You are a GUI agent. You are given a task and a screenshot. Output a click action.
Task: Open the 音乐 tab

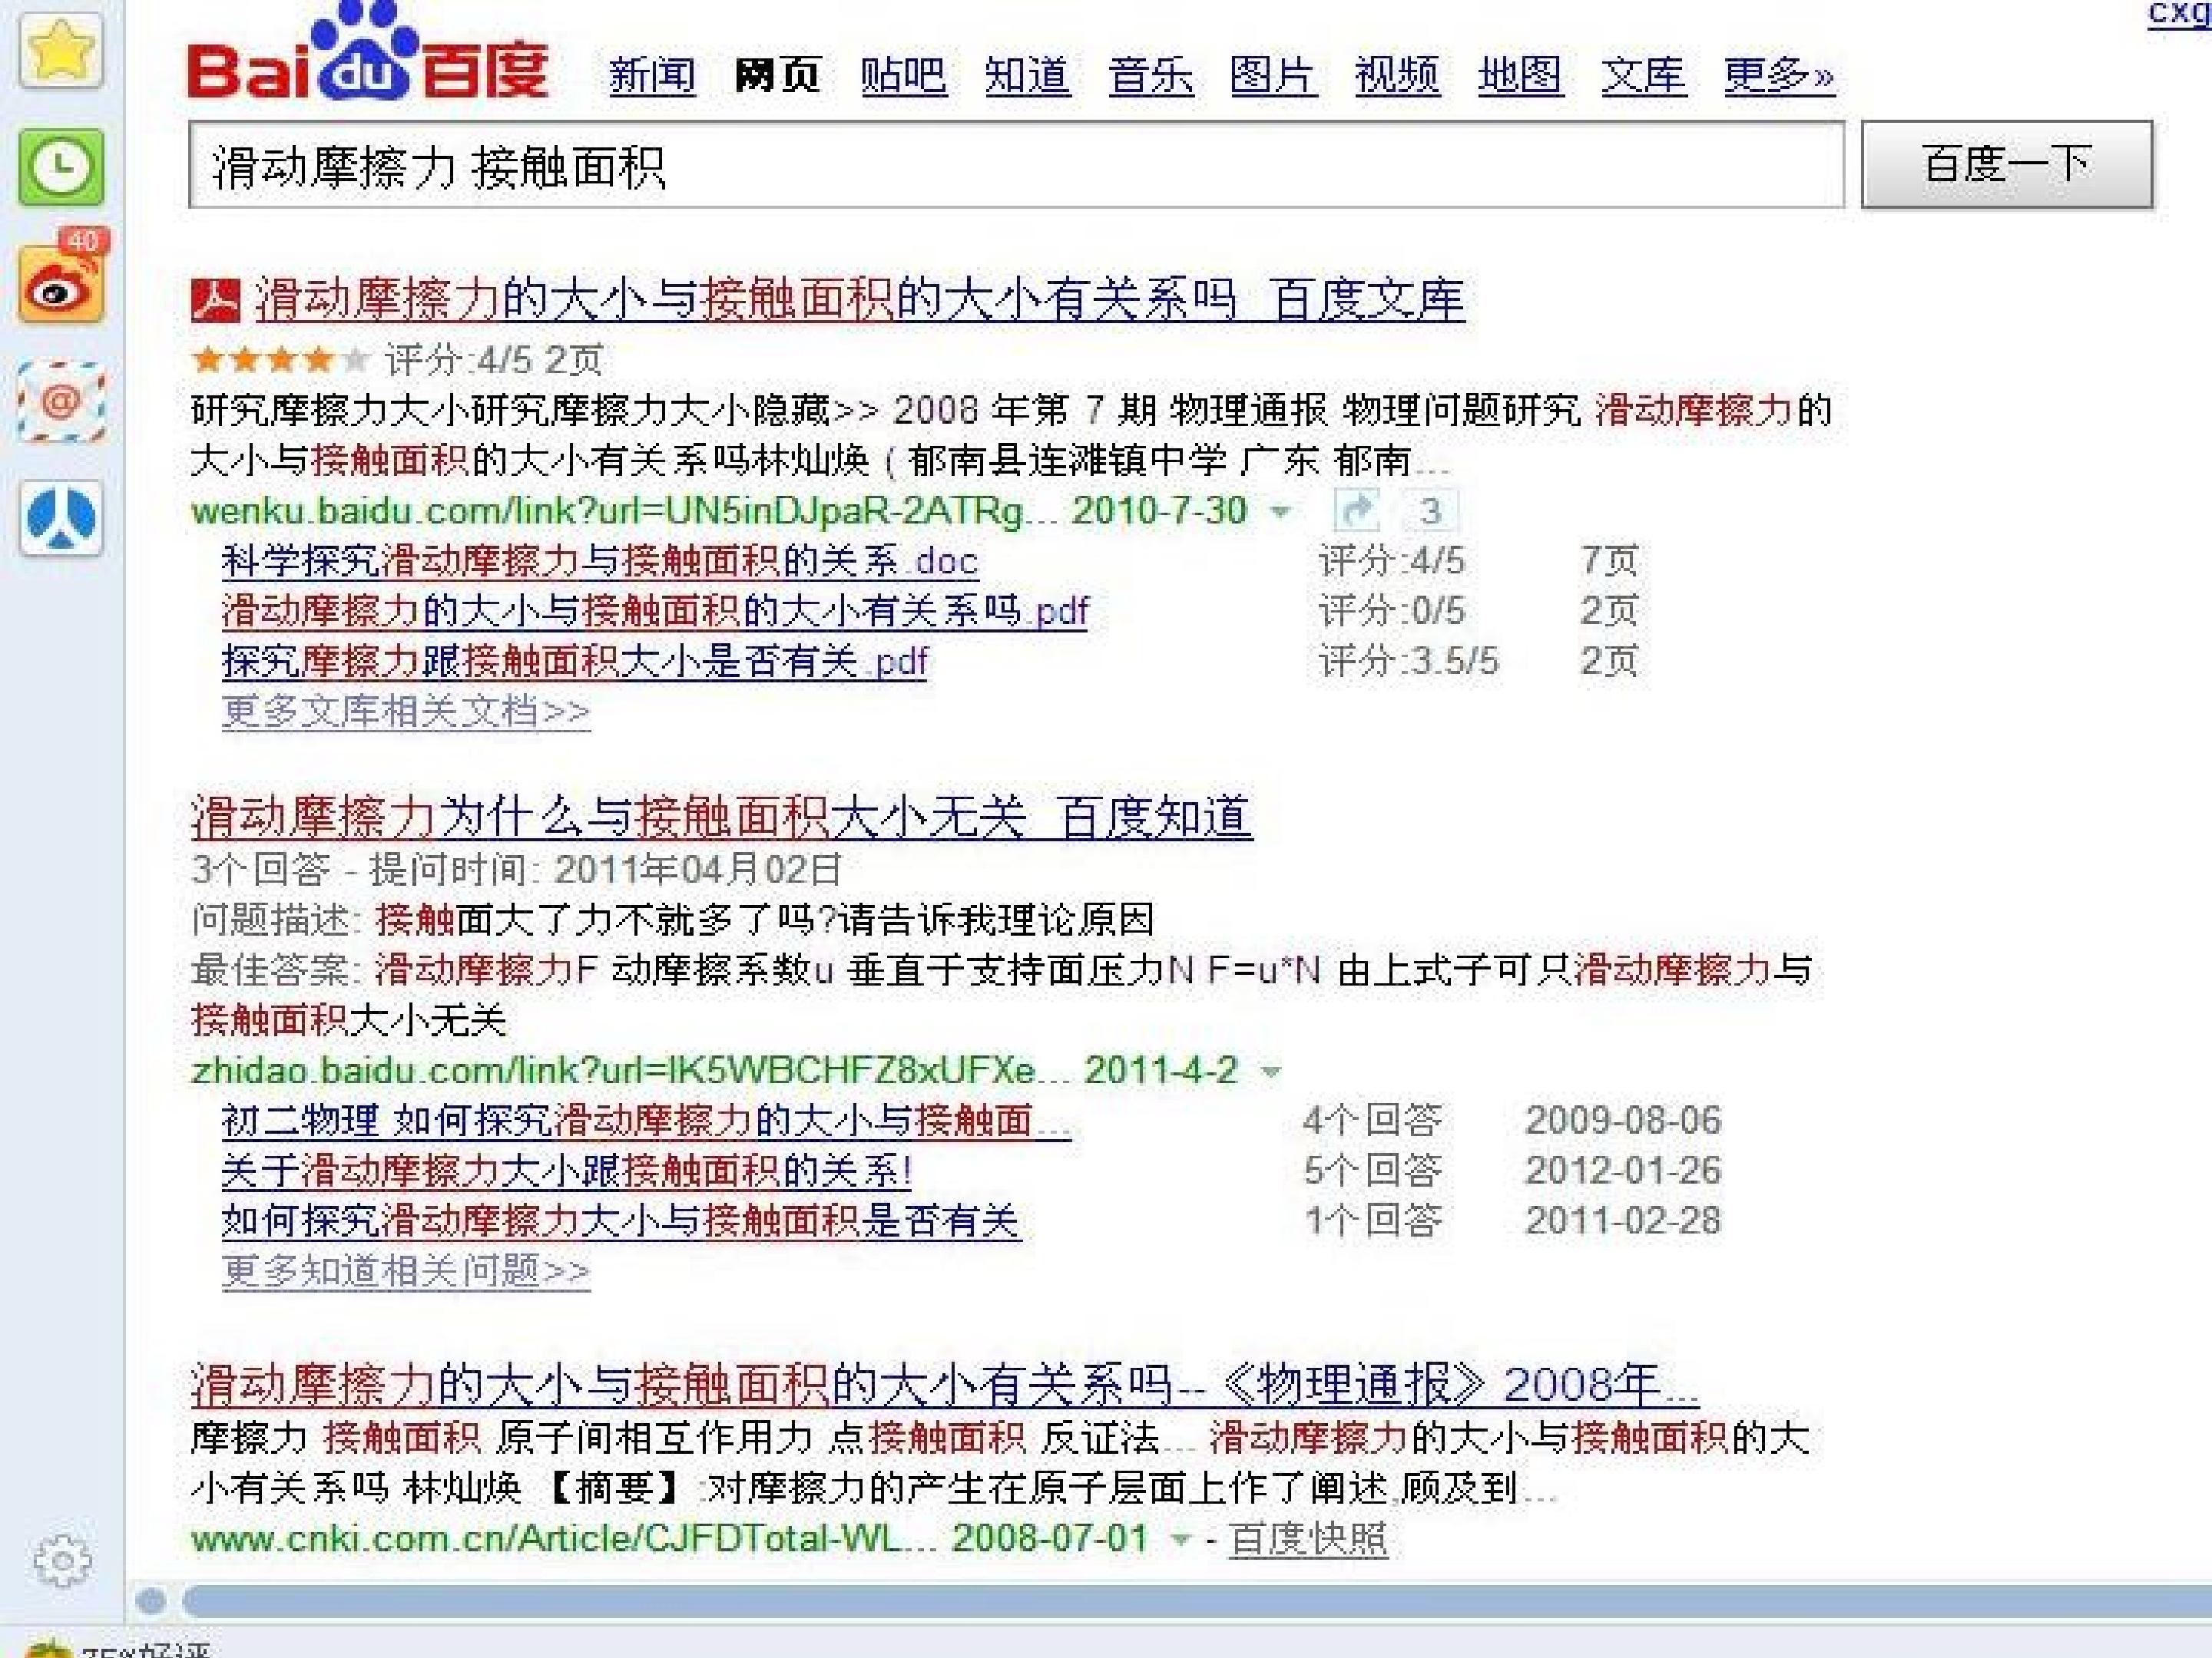(x=1151, y=75)
